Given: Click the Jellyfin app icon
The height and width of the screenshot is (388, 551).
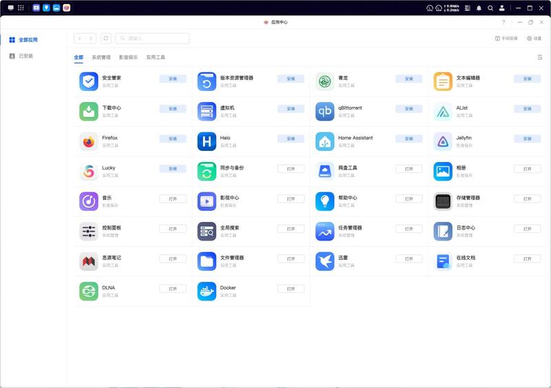Looking at the screenshot, I should 443,141.
